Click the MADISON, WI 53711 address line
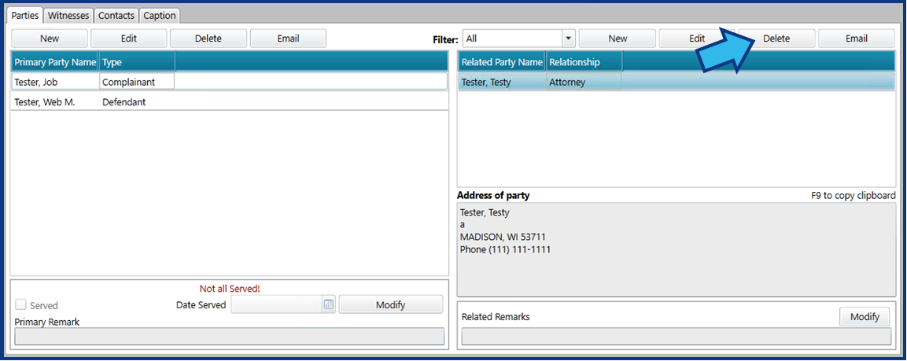This screenshot has height=361, width=907. point(503,238)
